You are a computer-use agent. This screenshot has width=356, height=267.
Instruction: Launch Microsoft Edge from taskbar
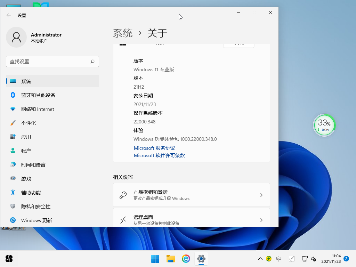coord(186,259)
